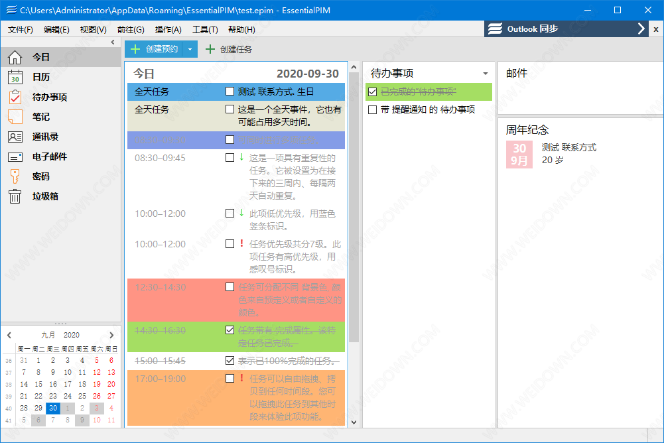664x443 pixels.
Task: Open the 垃圾箱 trash icon
Action: point(15,196)
